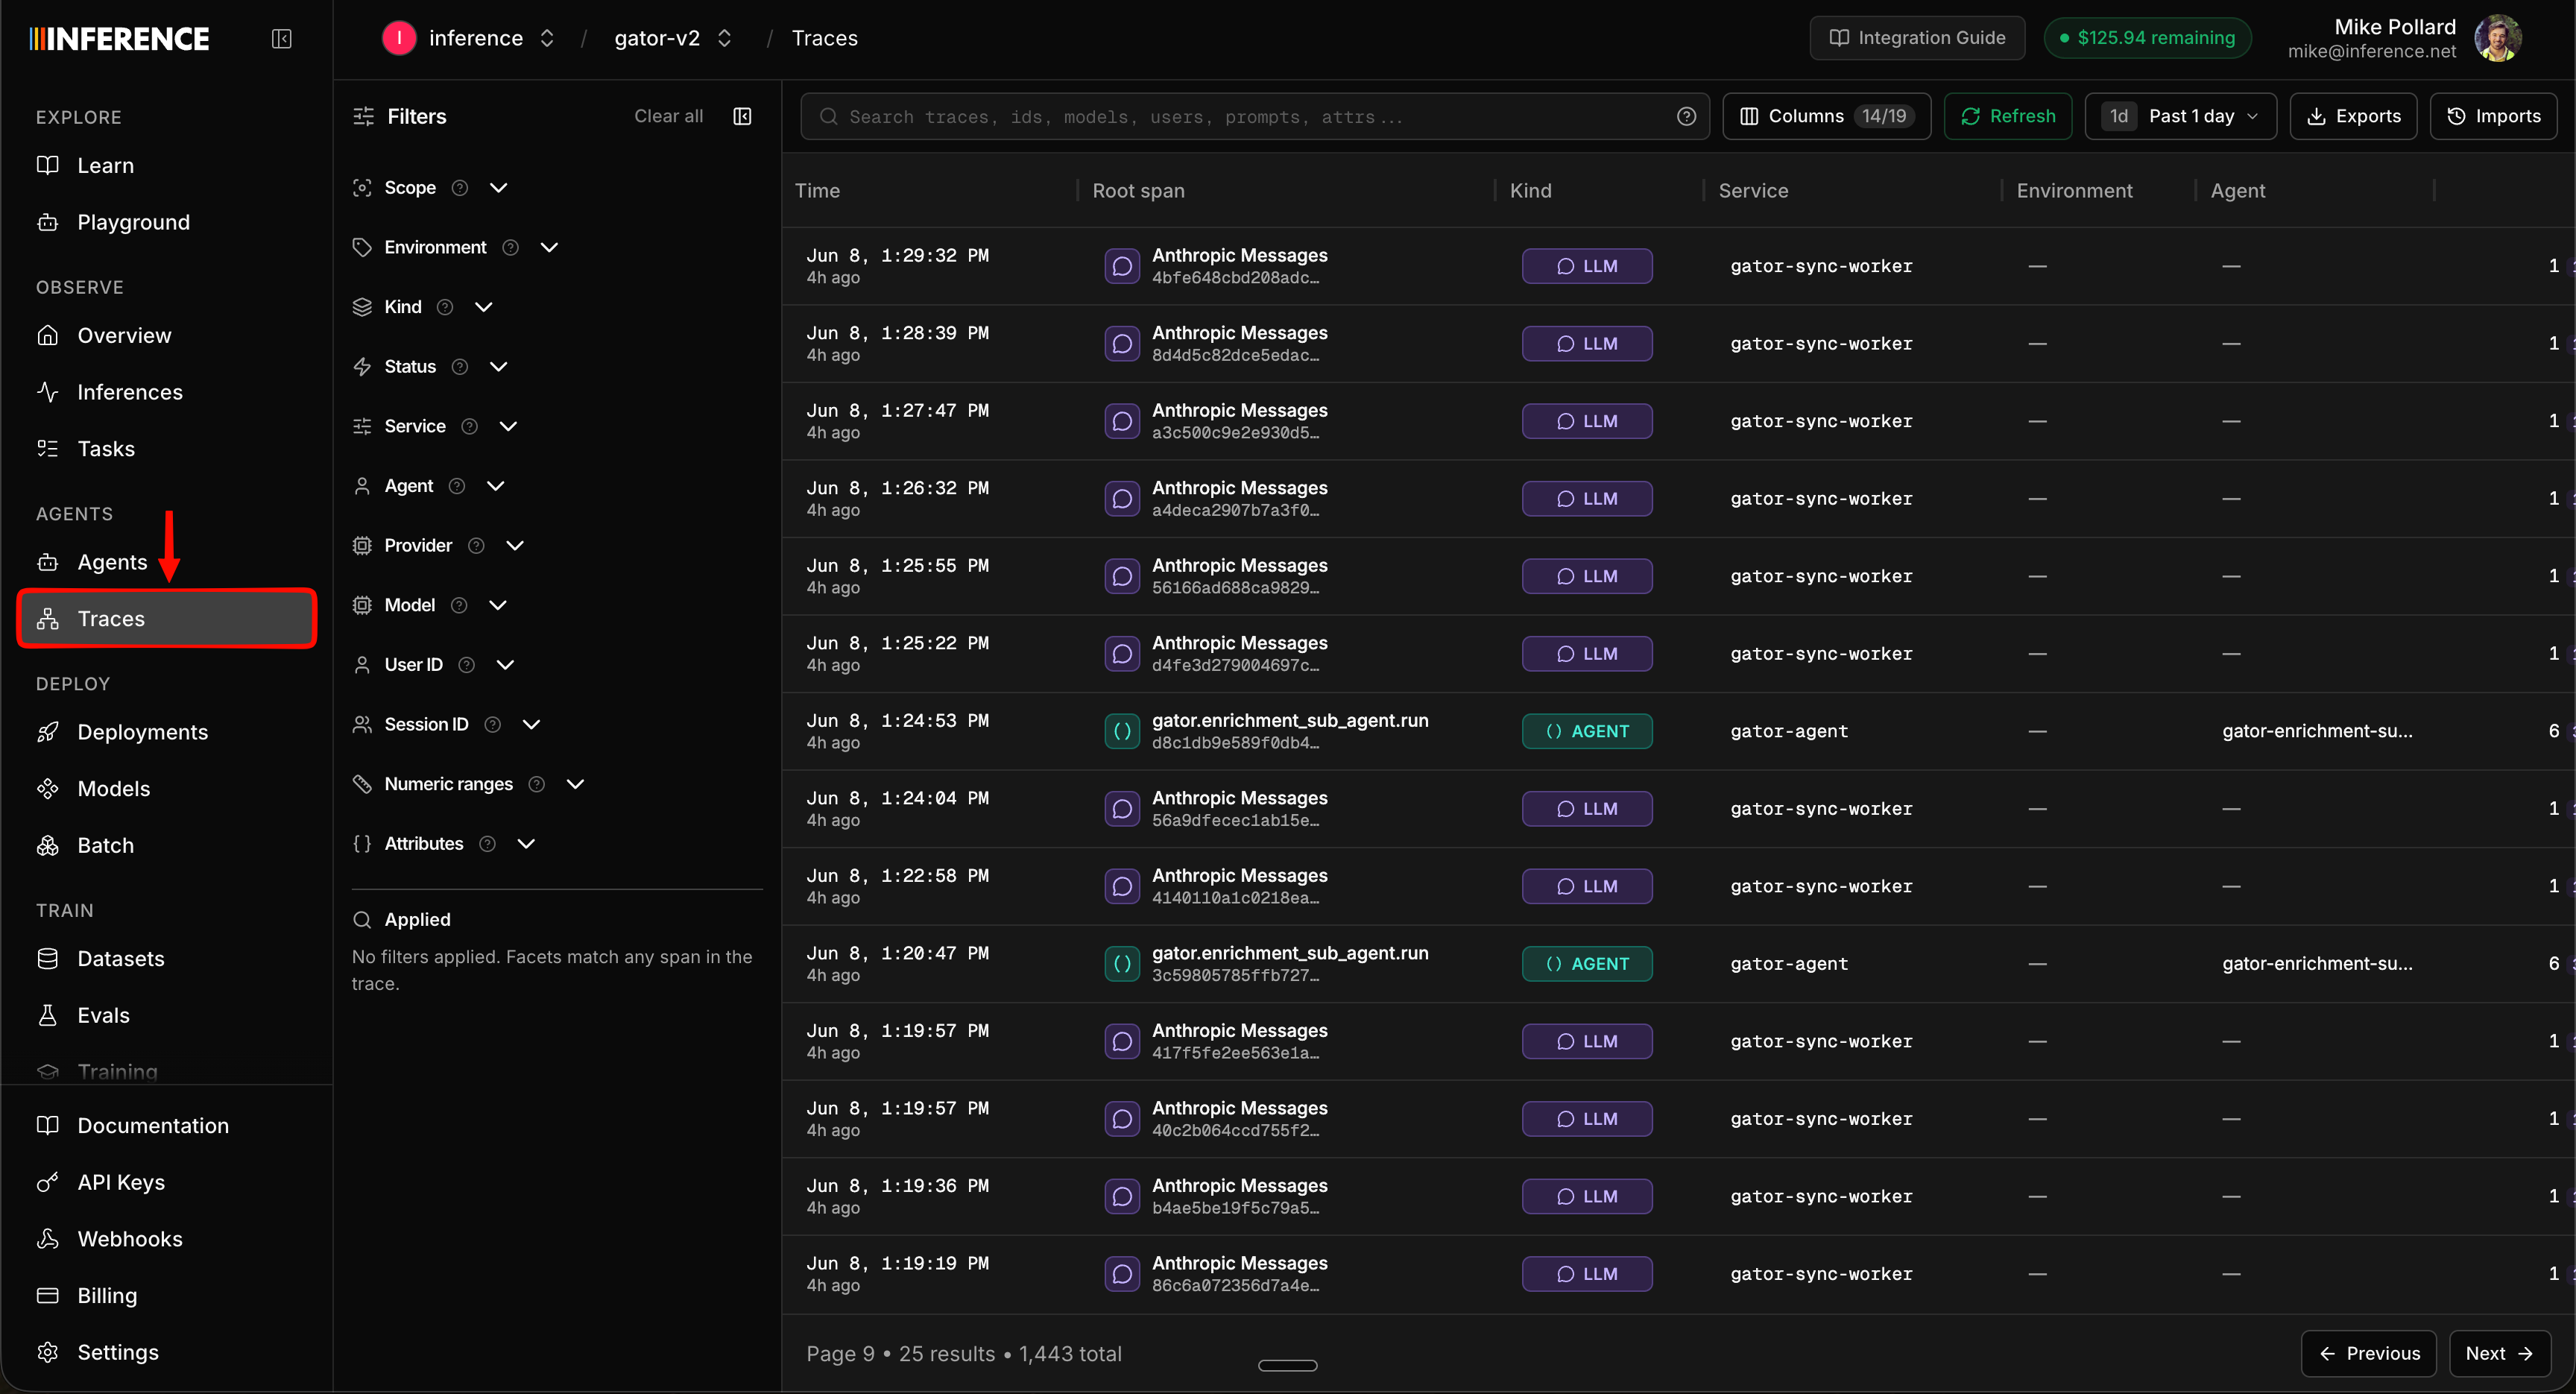Expand the Environment filter

(x=549, y=247)
